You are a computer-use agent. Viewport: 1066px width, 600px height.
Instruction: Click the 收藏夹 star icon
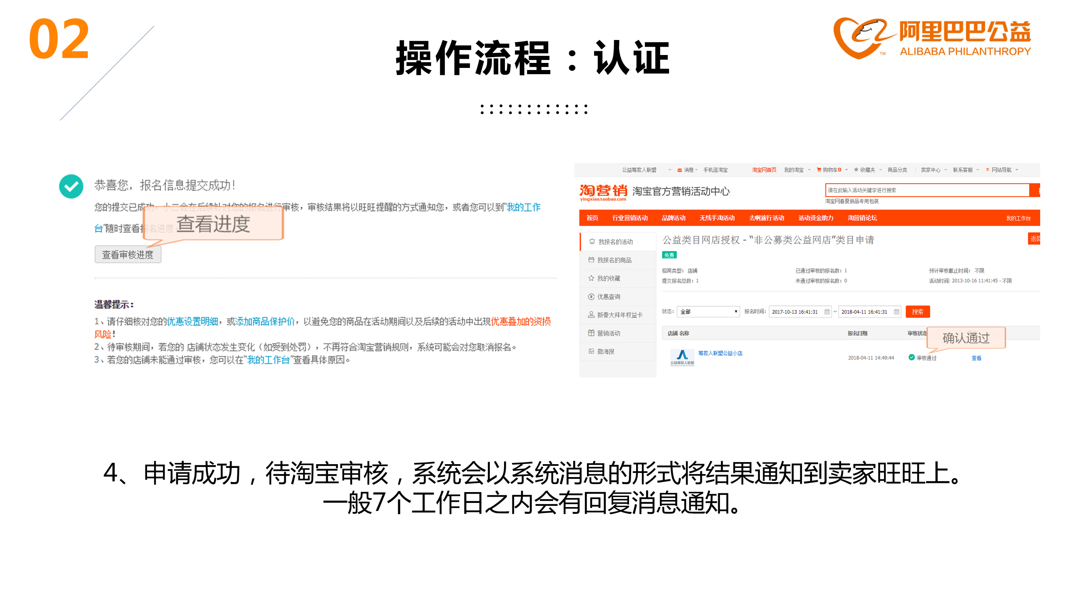(856, 170)
